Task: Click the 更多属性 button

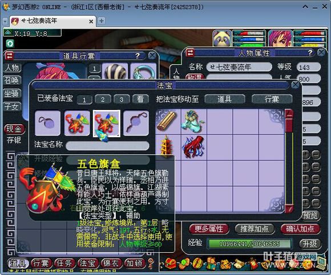Action: [x=209, y=229]
